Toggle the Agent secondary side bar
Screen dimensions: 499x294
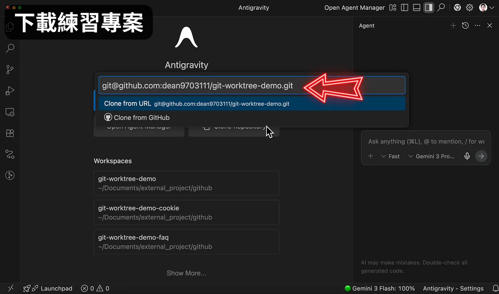tap(429, 7)
